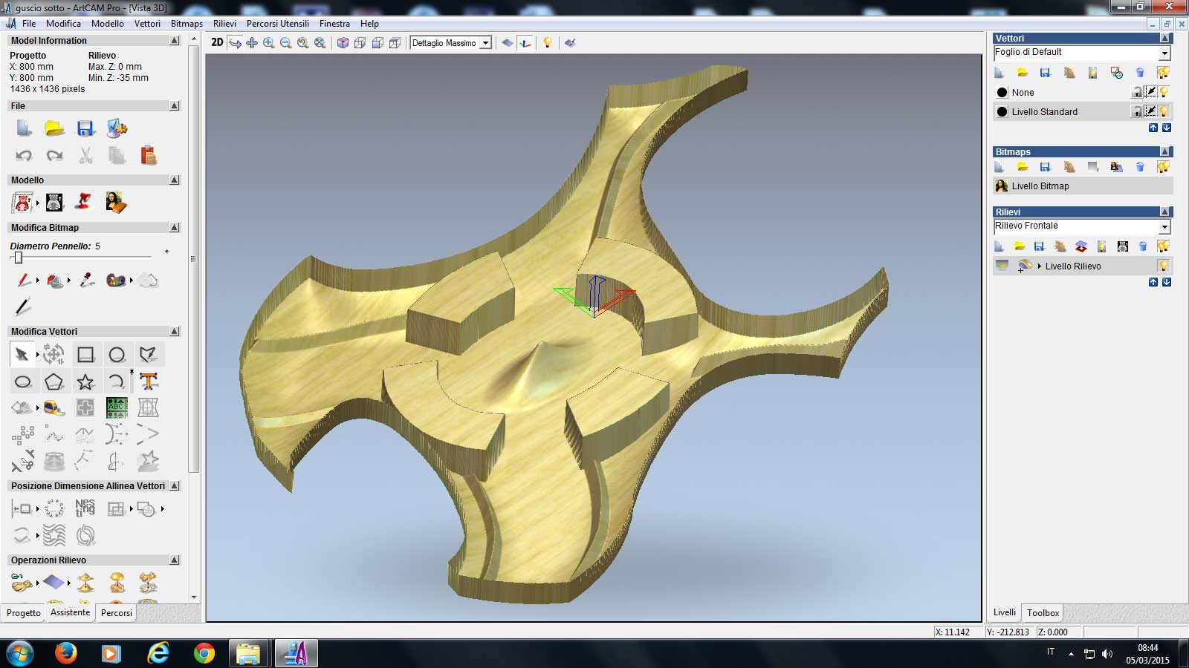Switch to the Toolbox tab
1189x668 pixels.
tap(1043, 613)
